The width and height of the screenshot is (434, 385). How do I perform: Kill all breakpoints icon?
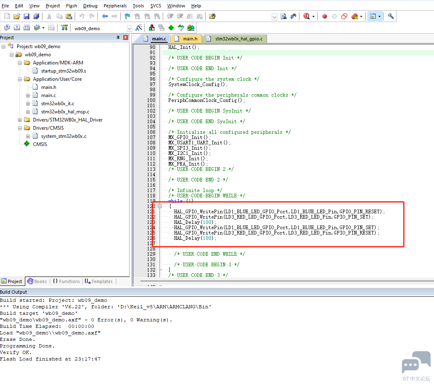click(354, 16)
